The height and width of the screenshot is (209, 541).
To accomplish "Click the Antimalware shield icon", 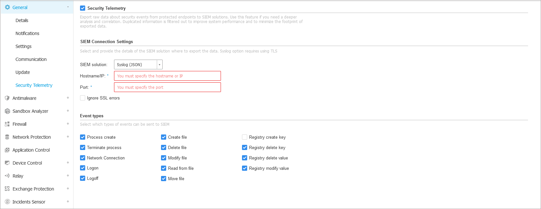I will point(7,98).
